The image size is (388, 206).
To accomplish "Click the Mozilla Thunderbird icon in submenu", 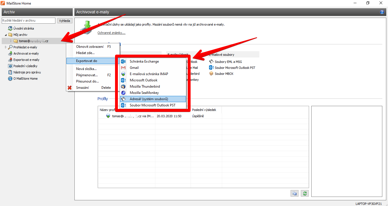I will [x=123, y=86].
